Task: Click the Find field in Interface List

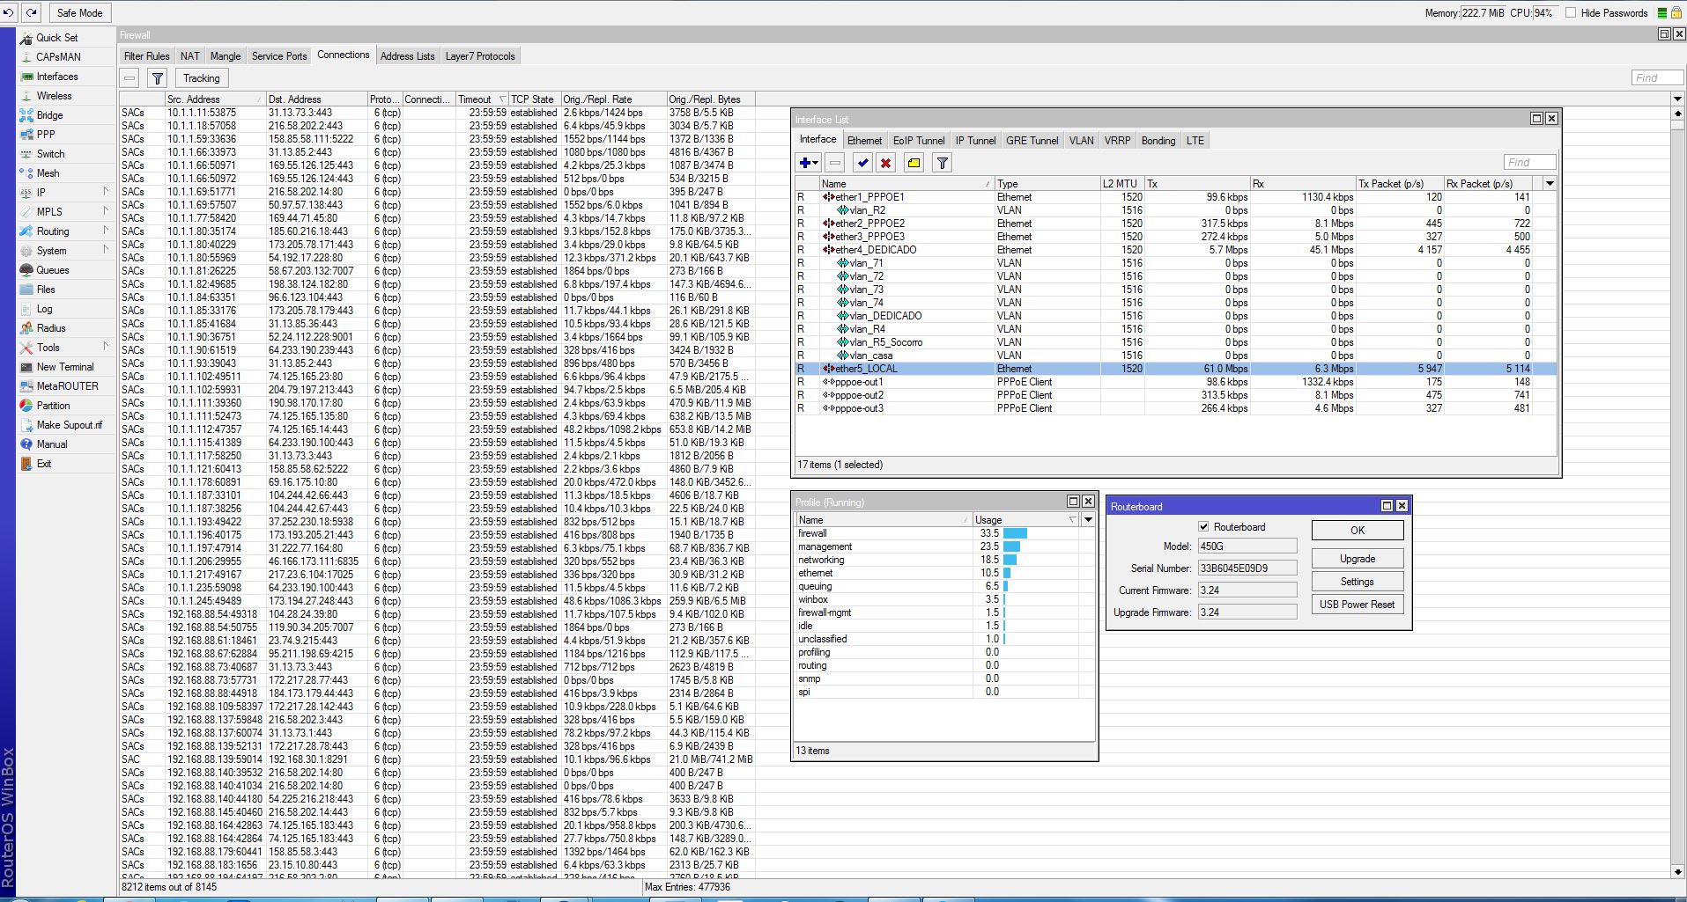Action: [1528, 162]
